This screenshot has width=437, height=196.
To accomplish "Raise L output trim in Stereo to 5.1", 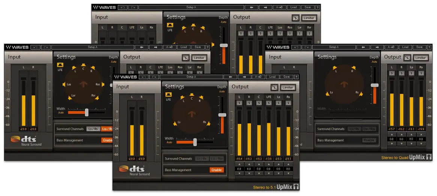I will 239,164.
